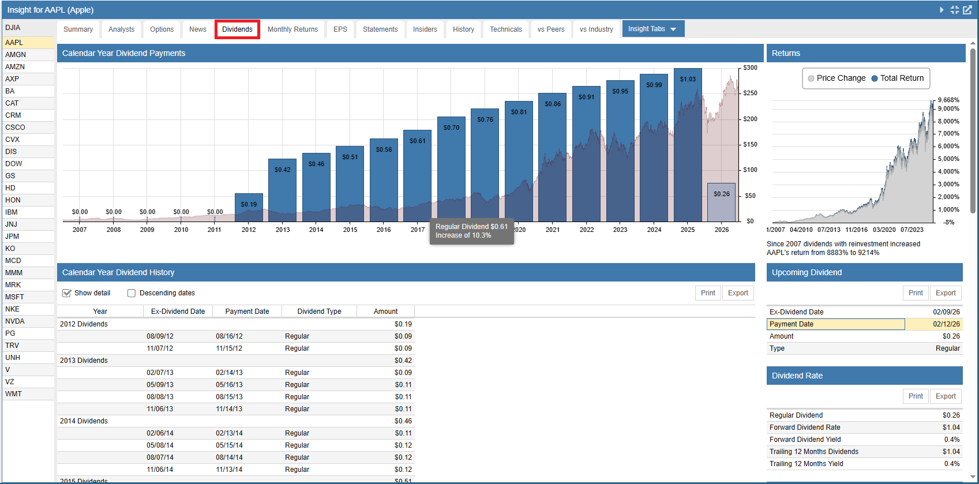
Task: Open the Analysts tab
Action: pyautogui.click(x=121, y=29)
